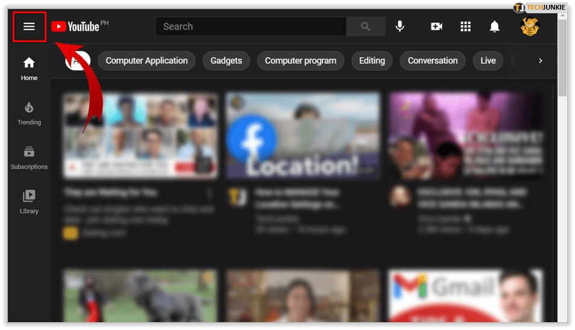Click into the Search field
The height and width of the screenshot is (330, 575).
250,26
